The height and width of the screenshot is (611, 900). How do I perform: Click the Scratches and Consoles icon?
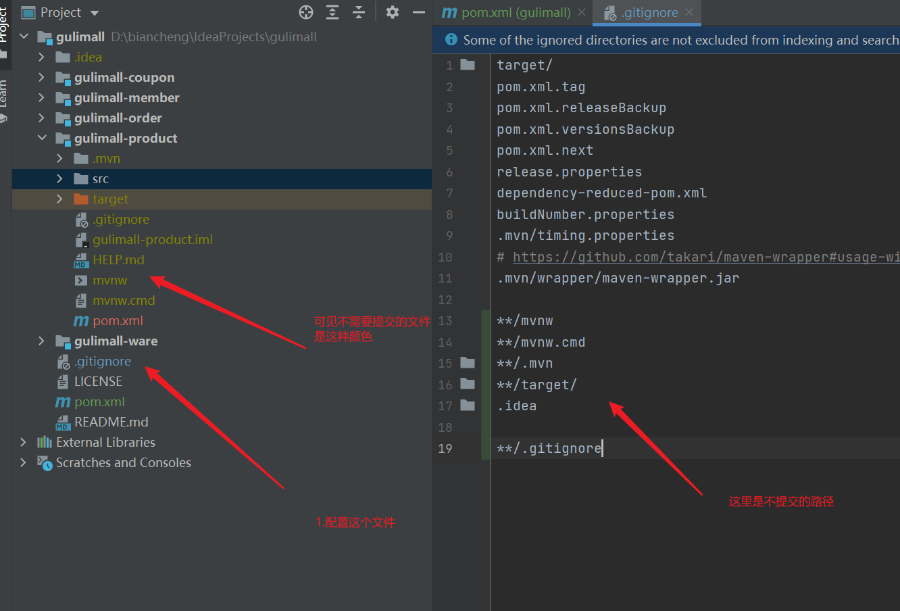[x=45, y=463]
